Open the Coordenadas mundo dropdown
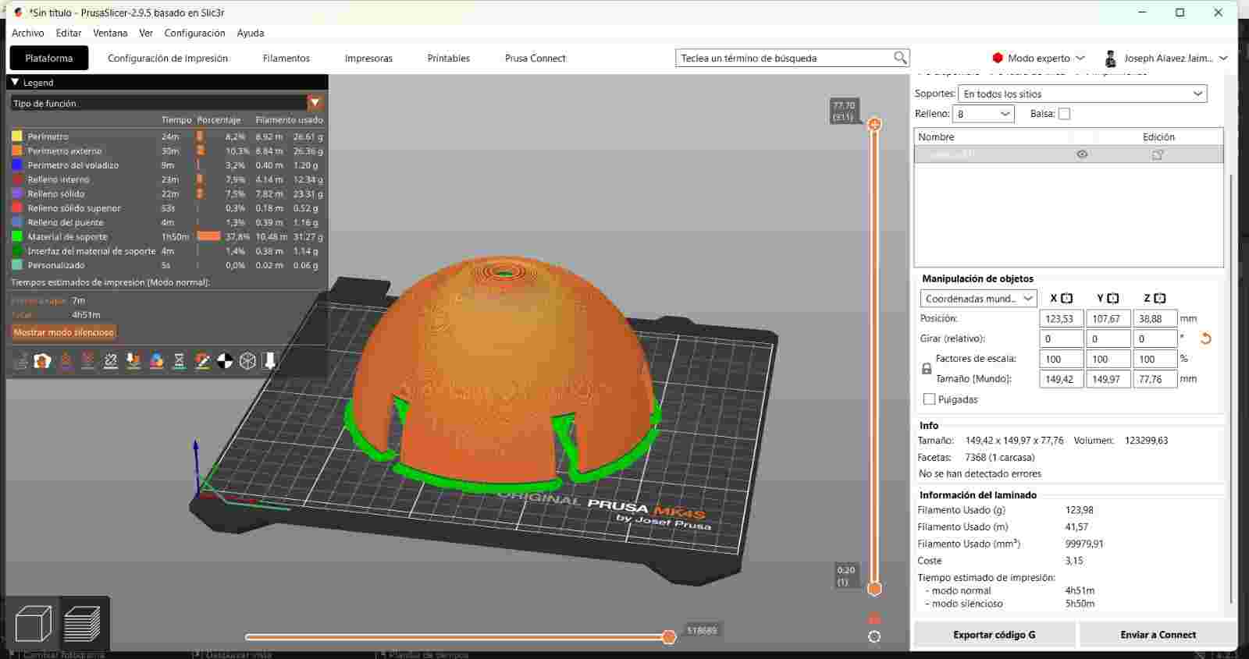 [978, 299]
